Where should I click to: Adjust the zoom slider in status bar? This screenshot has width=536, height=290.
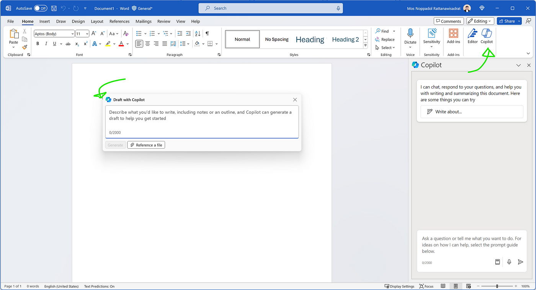pos(497,286)
